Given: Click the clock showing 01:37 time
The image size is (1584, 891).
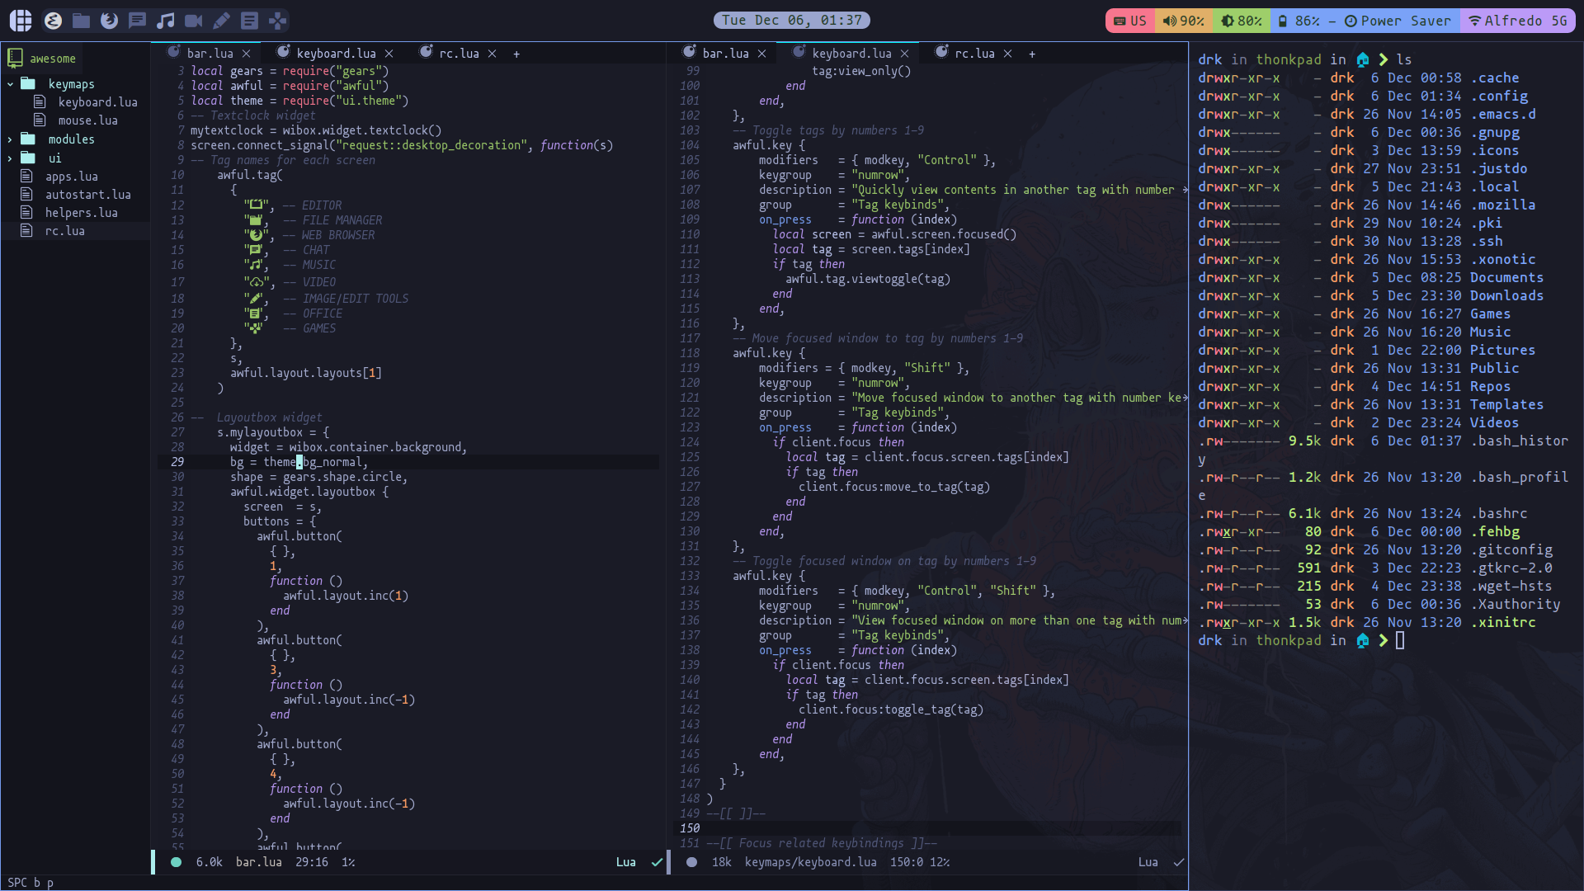Looking at the screenshot, I should tap(791, 20).
